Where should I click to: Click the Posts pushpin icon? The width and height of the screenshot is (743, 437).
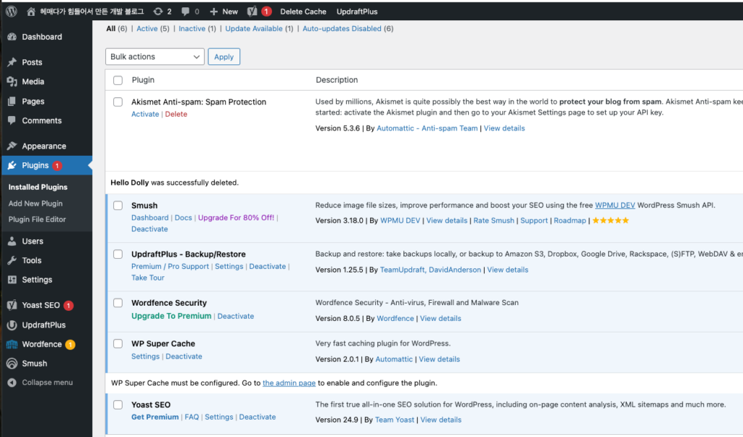(x=12, y=62)
